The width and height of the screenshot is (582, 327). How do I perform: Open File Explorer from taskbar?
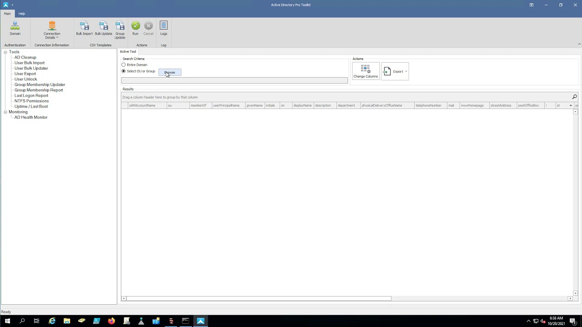[67, 321]
